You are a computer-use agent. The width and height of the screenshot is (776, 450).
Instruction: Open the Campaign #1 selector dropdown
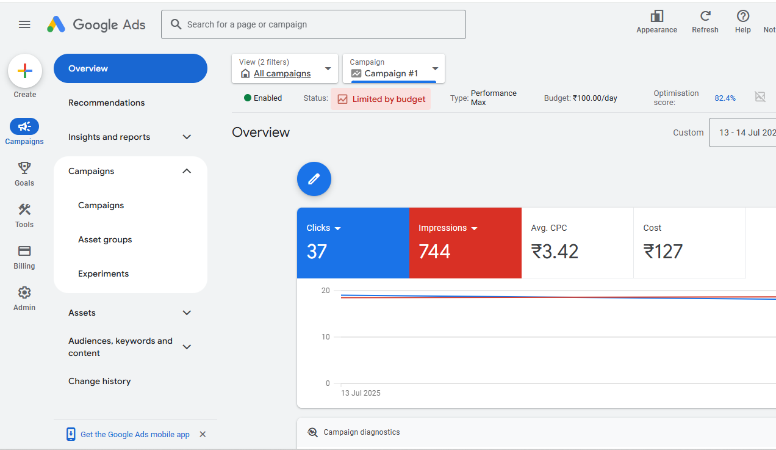click(x=435, y=68)
